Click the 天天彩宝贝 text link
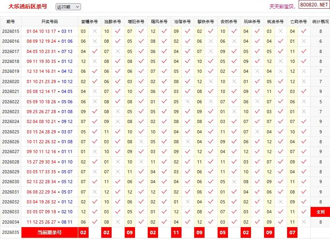This screenshot has height=239, width=330. [282, 7]
